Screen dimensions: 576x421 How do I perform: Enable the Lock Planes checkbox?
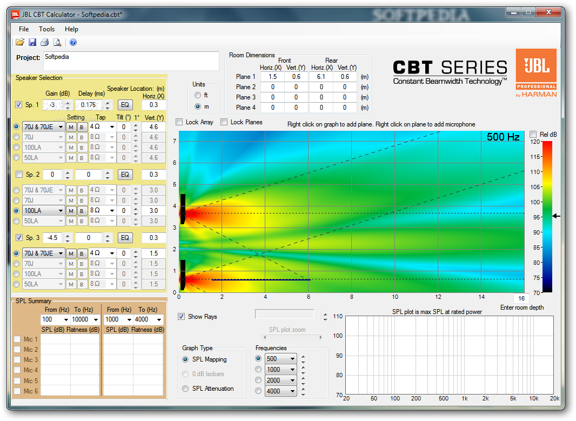coord(224,122)
